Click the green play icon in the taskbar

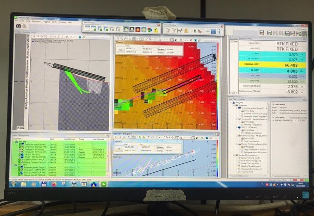(104, 184)
